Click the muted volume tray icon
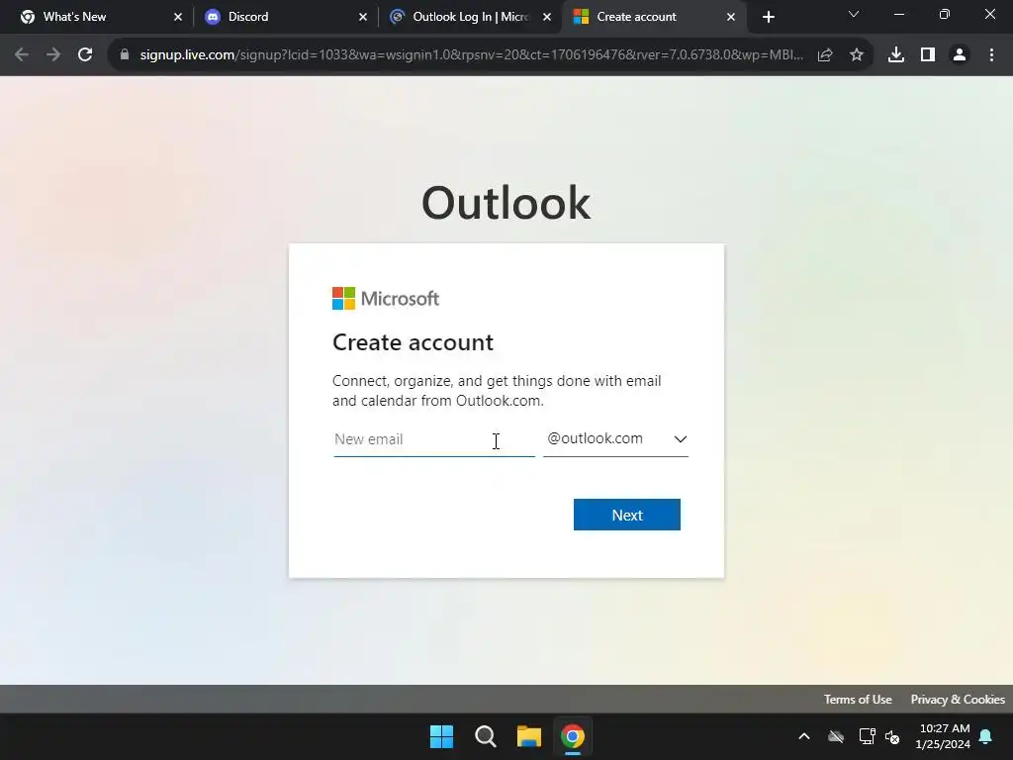This screenshot has width=1013, height=760. click(892, 736)
